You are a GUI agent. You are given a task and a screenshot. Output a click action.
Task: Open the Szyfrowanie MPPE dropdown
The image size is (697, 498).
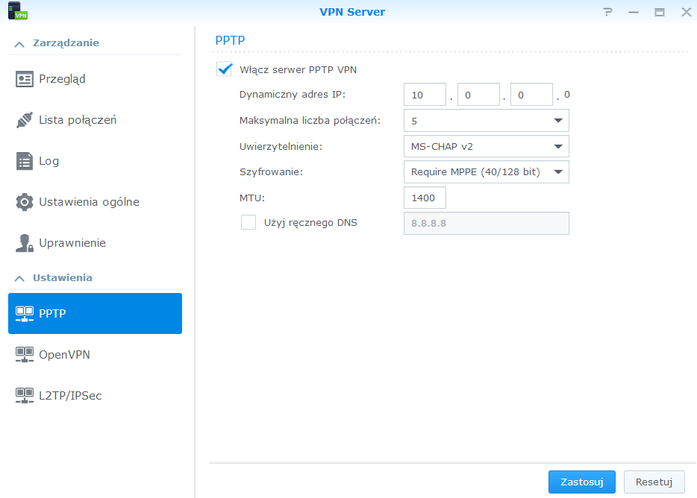pos(487,172)
